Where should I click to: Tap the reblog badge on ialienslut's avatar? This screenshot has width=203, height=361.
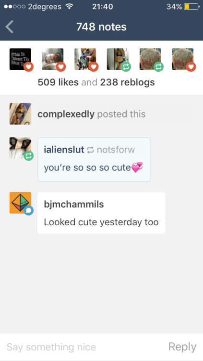28,156
